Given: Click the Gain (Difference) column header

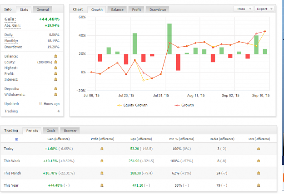Looking at the screenshot, I should tap(59, 139).
